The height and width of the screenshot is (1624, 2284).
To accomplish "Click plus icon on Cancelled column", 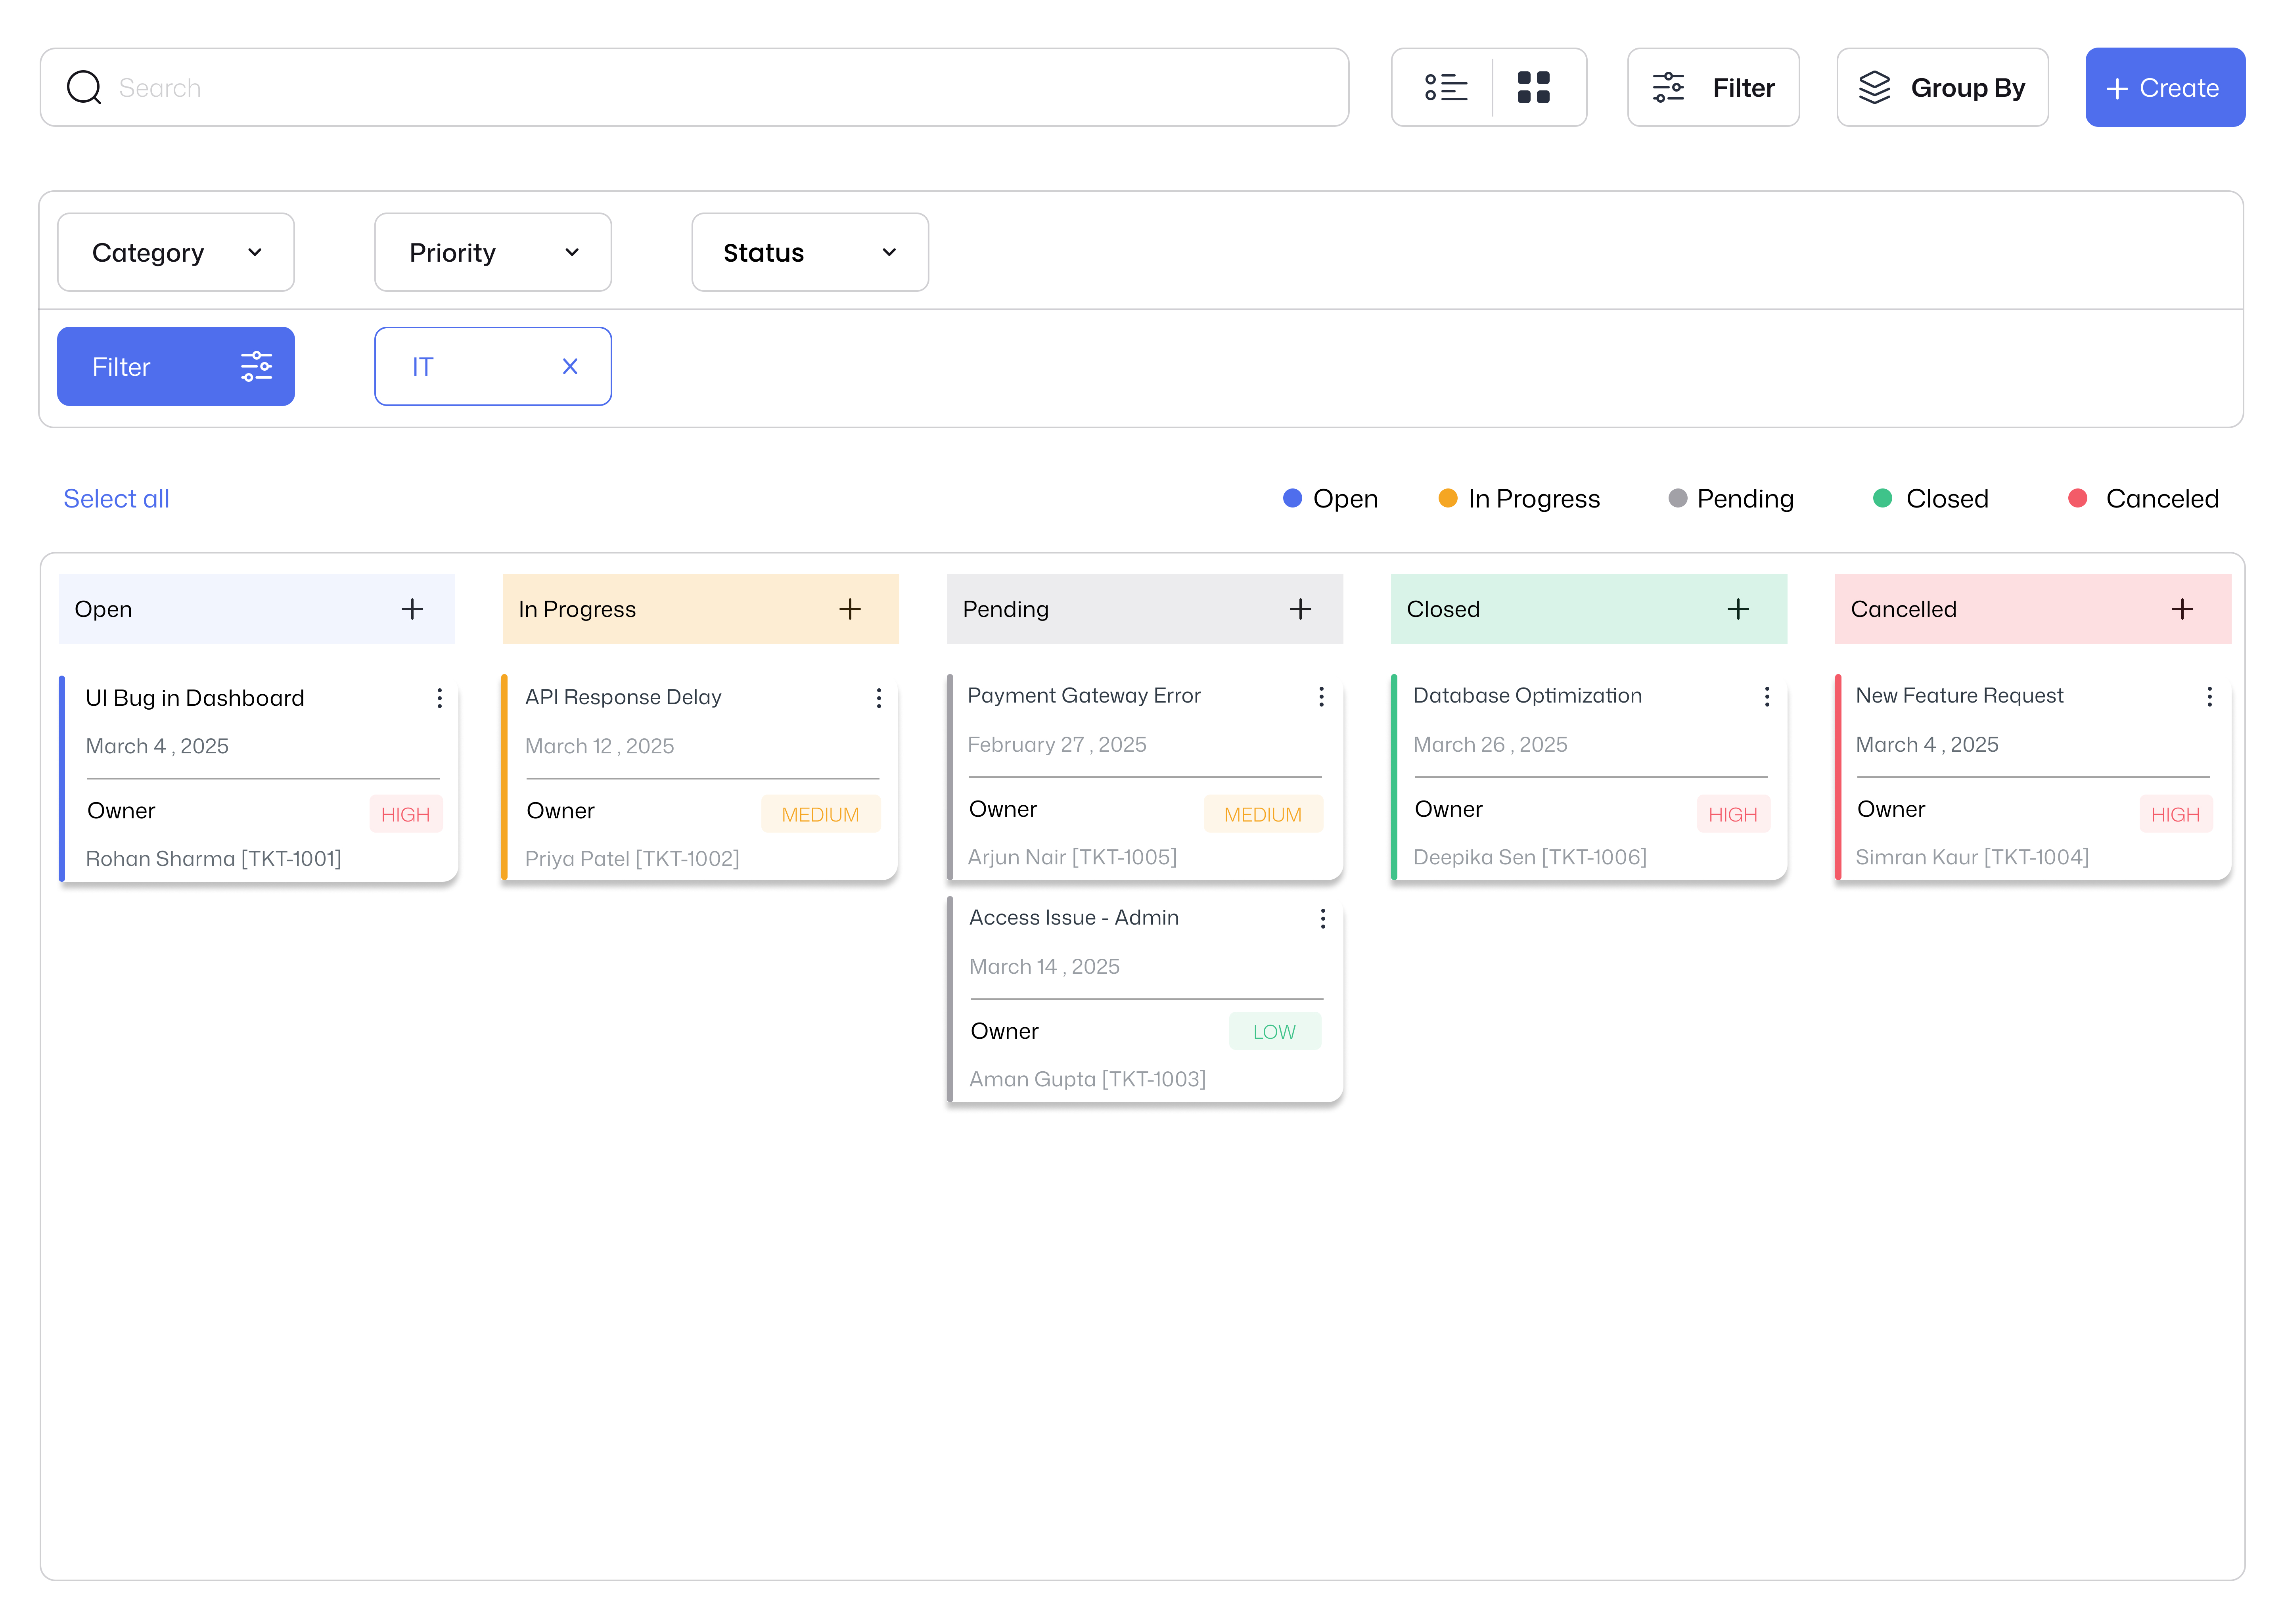I will point(2182,609).
